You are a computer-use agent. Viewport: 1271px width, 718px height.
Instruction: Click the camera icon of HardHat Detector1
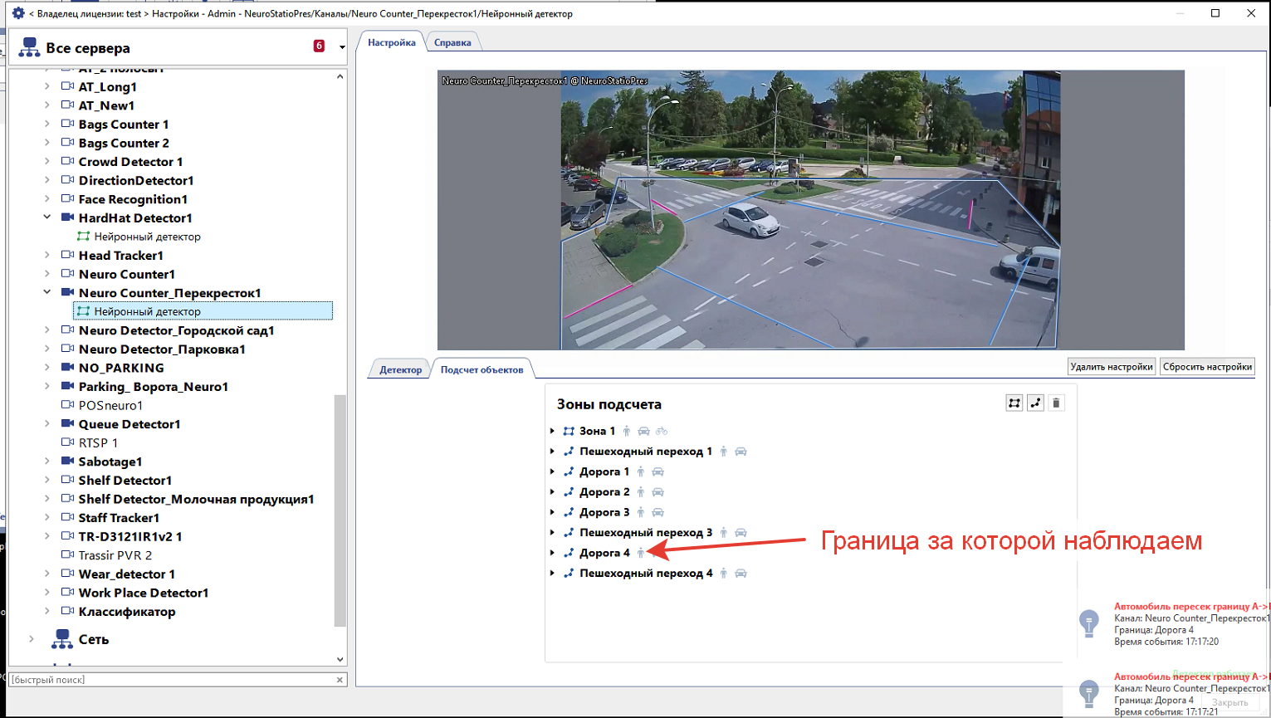pyautogui.click(x=68, y=217)
